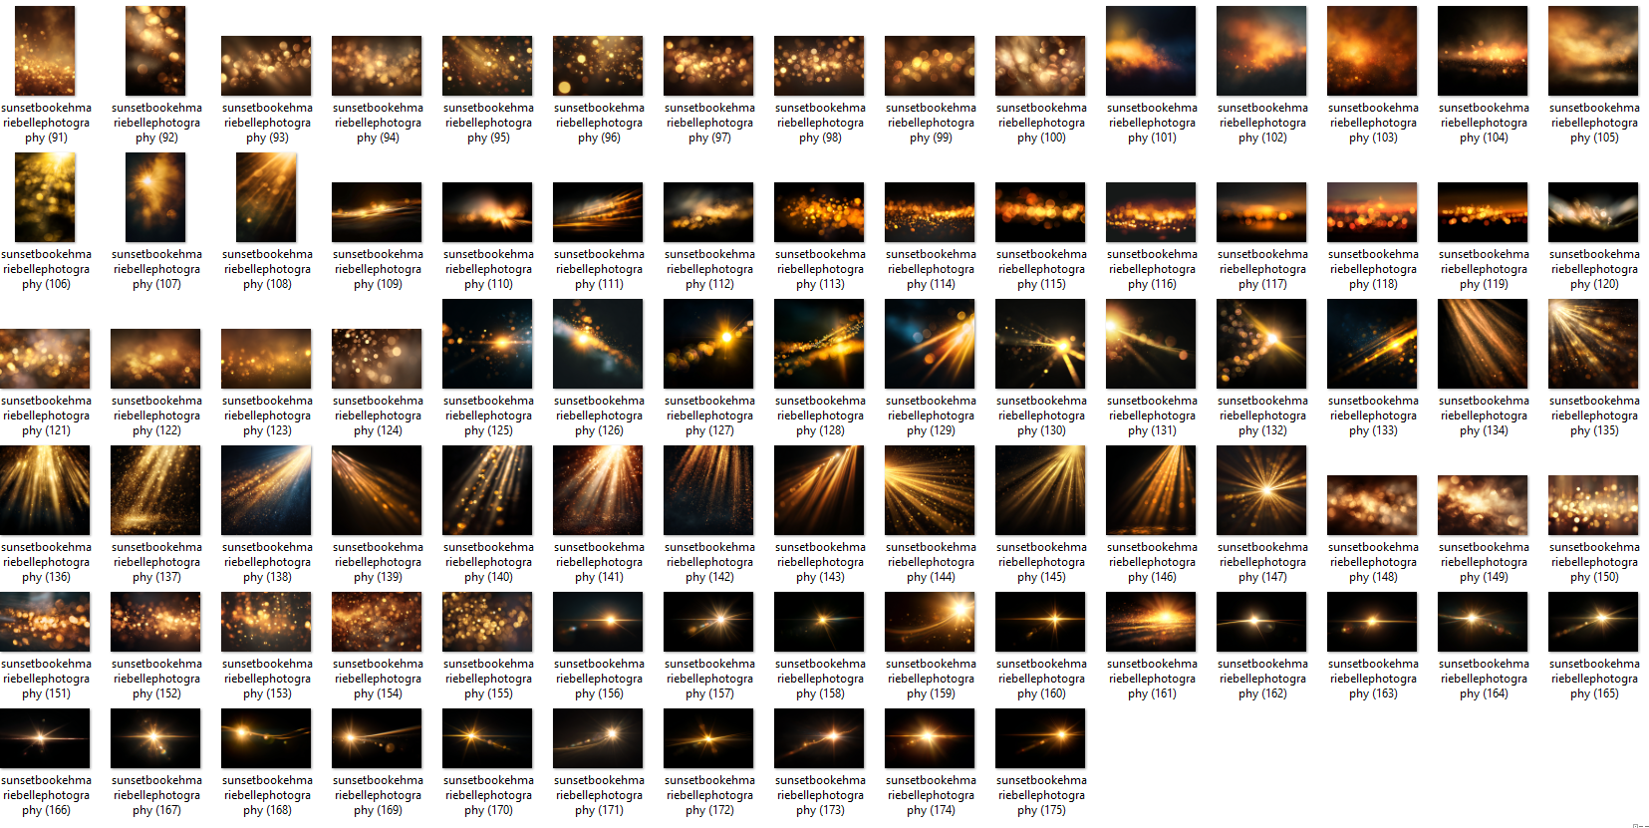
Task: Click the file name ending phy (164)
Action: [x=1484, y=679]
